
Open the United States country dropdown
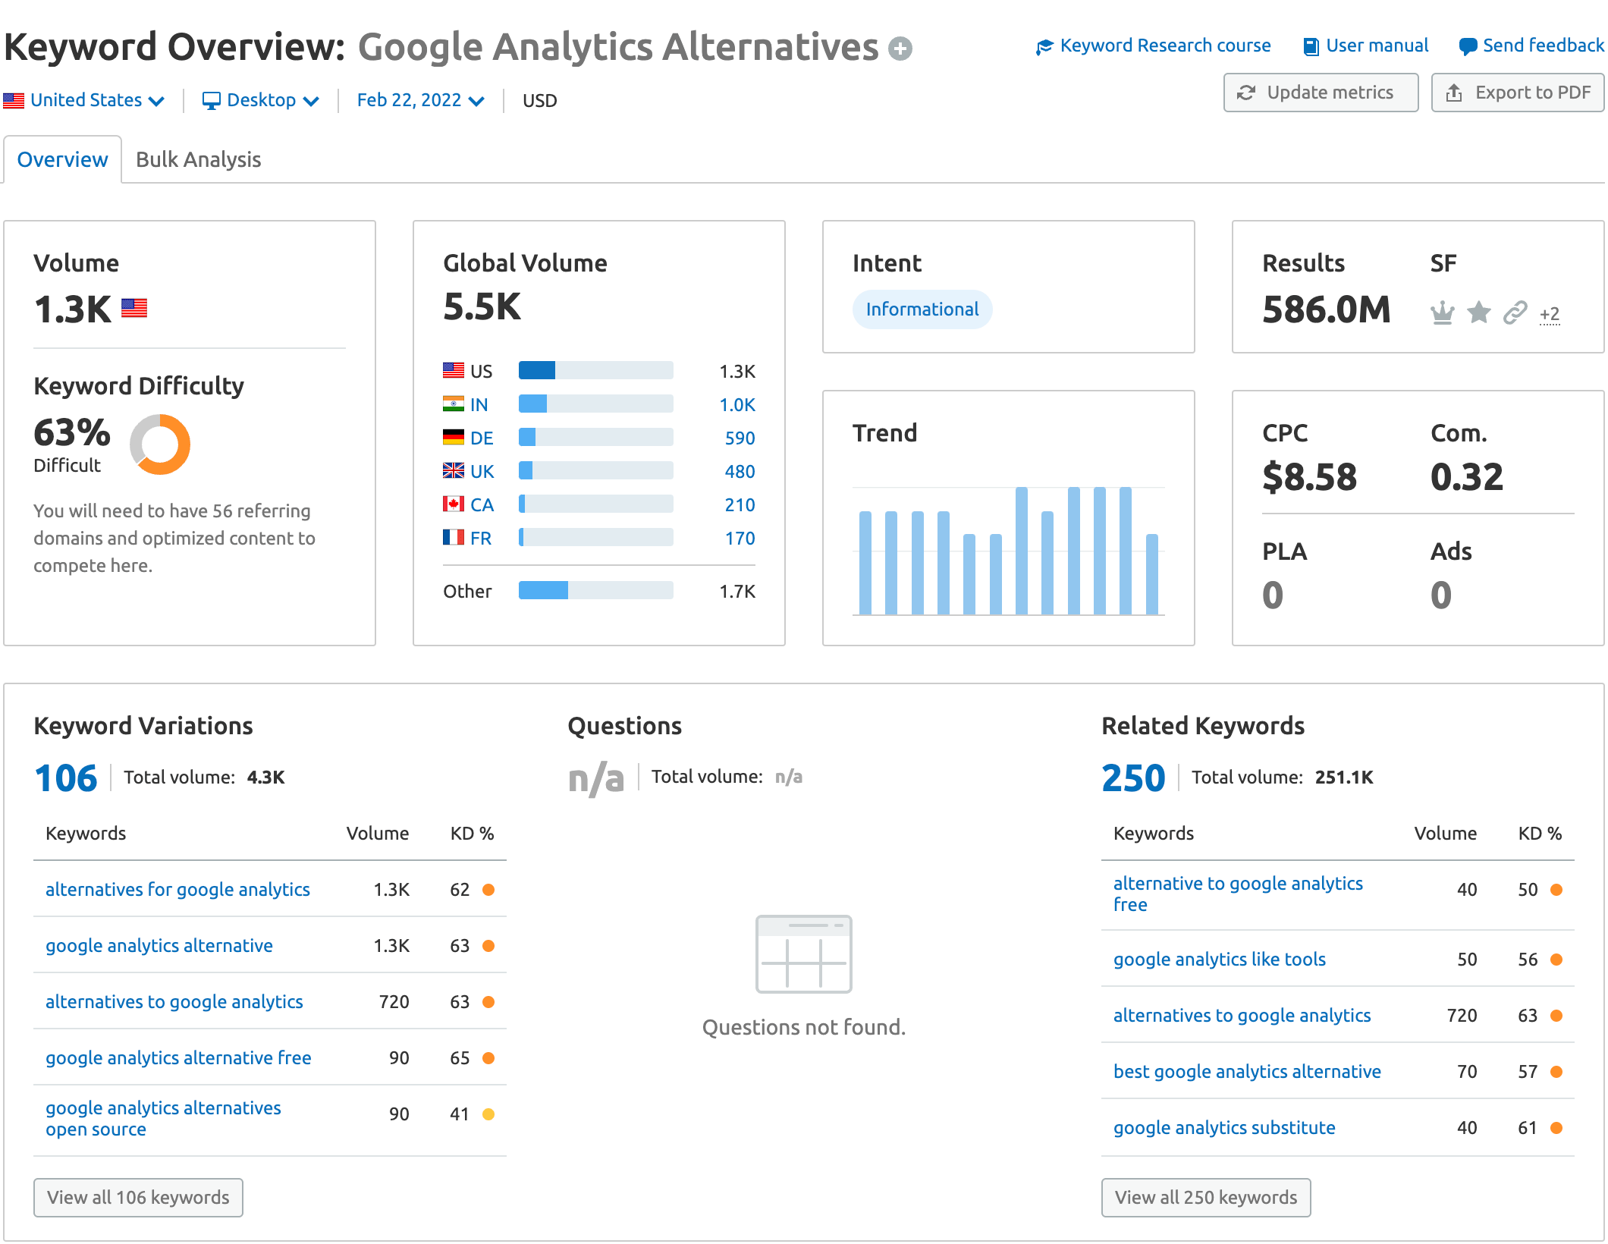tap(84, 100)
